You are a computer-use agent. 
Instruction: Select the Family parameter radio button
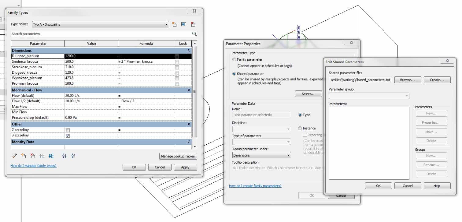234,59
